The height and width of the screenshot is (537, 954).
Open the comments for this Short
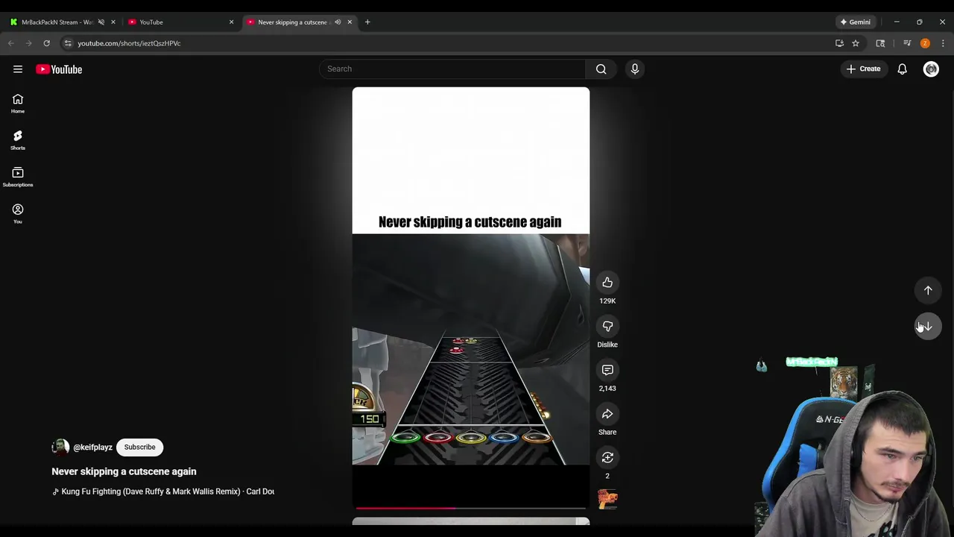point(607,371)
